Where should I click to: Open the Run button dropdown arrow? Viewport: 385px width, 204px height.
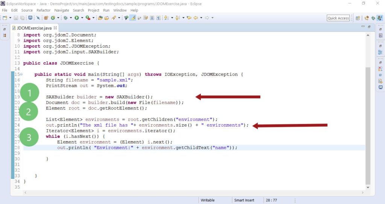[x=82, y=18]
